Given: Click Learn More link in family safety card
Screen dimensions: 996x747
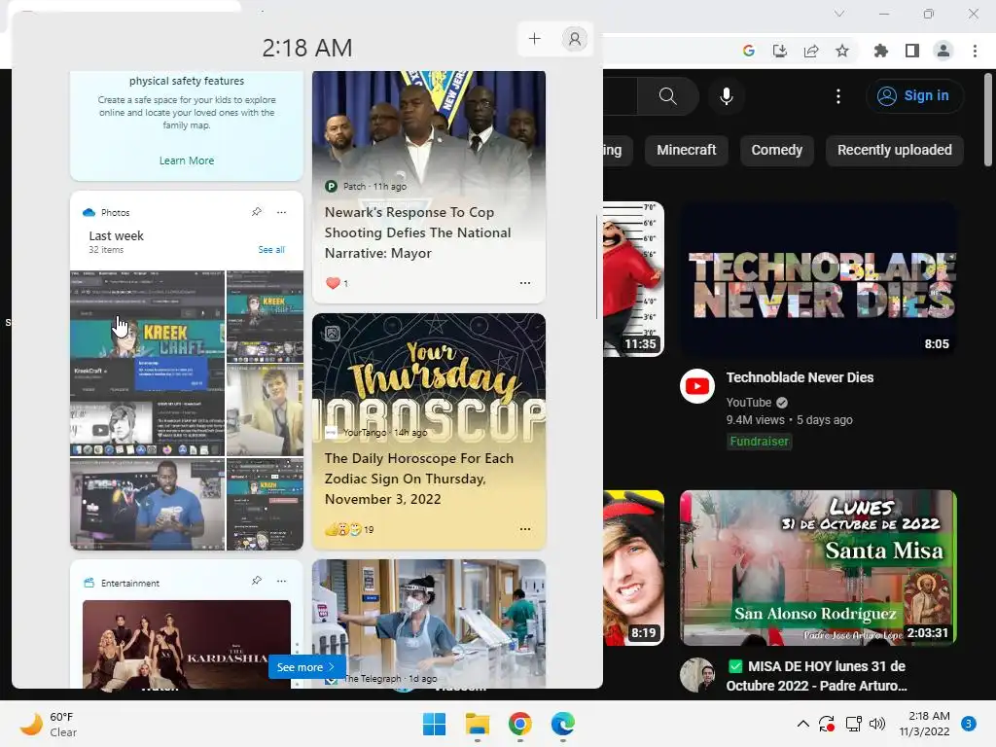Looking at the screenshot, I should pyautogui.click(x=186, y=160).
